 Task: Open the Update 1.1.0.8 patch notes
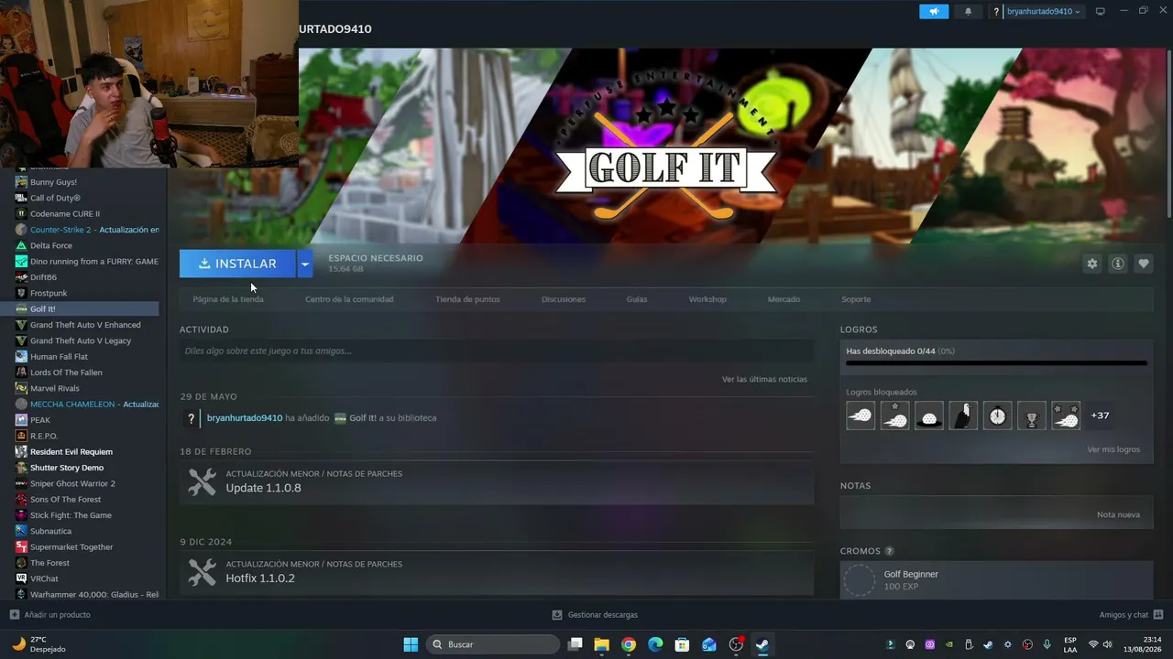click(497, 481)
